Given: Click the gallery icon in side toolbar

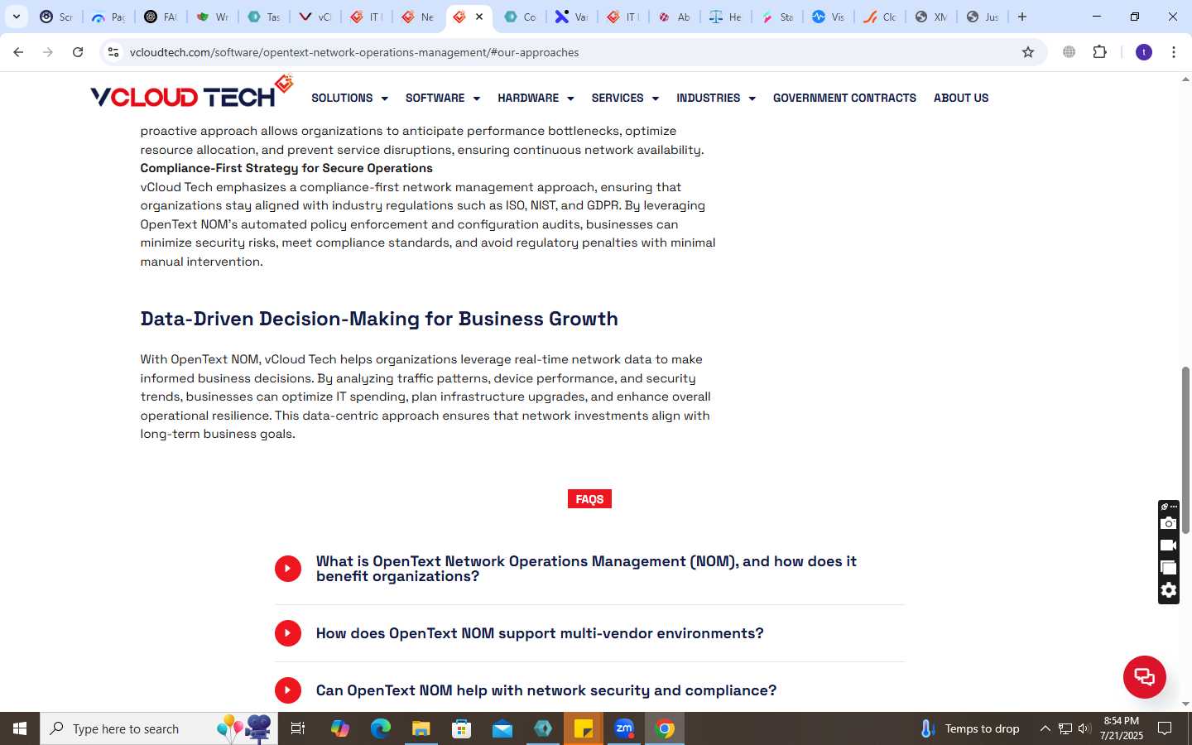Looking at the screenshot, I should click(1169, 568).
